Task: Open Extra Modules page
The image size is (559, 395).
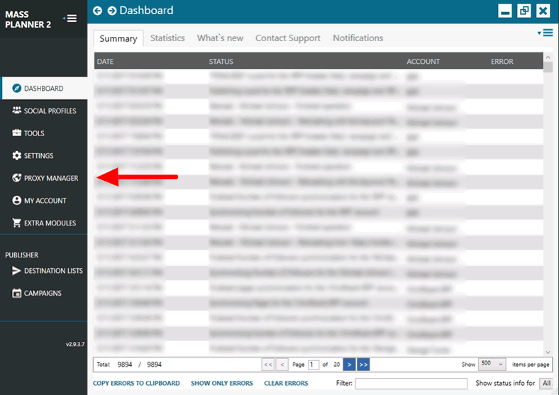Action: [x=44, y=223]
